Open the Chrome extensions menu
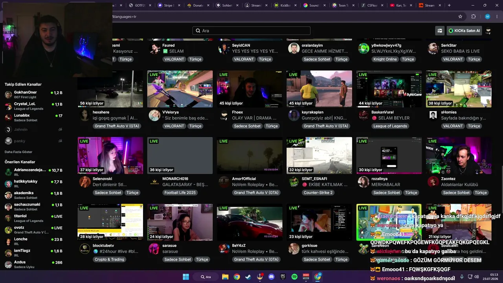This screenshot has width=503, height=283. (x=474, y=17)
